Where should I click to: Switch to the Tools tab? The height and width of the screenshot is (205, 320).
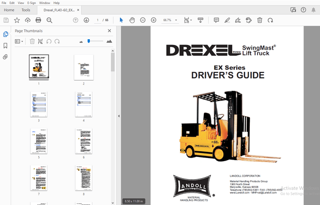pos(26,10)
